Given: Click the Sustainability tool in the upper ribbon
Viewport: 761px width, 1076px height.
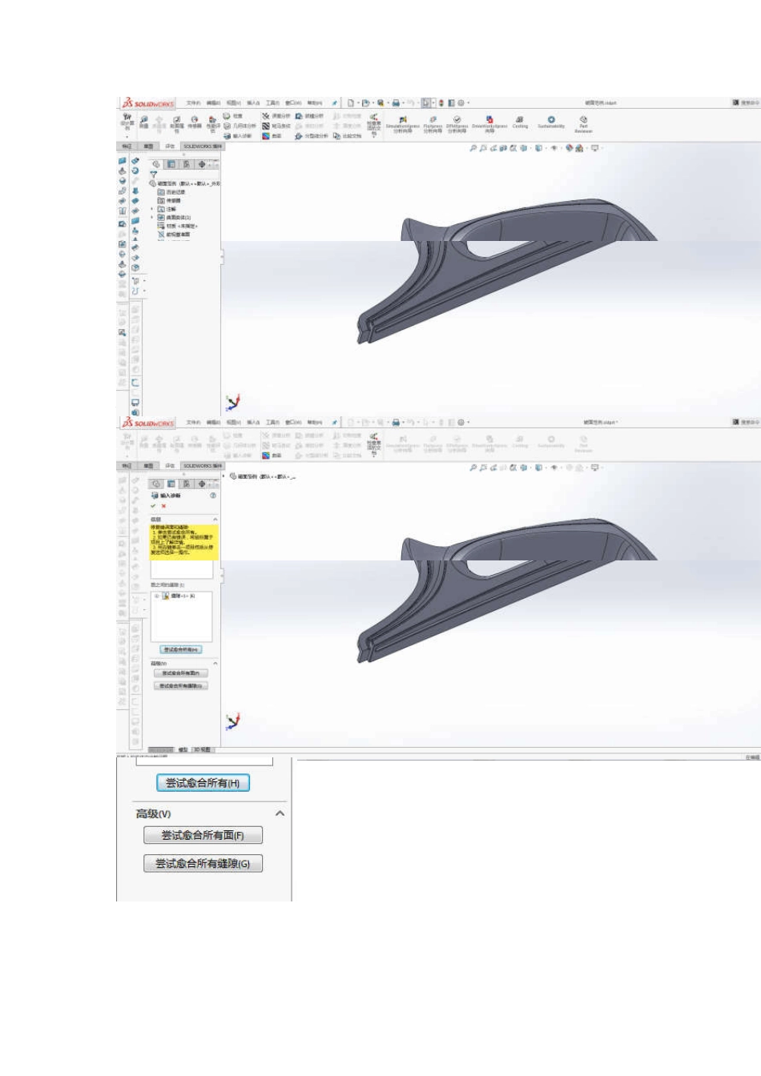Looking at the screenshot, I should tap(551, 122).
